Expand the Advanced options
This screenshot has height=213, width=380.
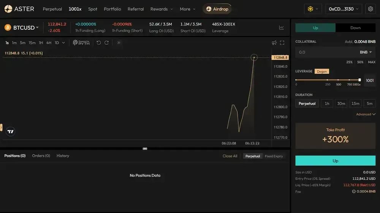[366, 114]
